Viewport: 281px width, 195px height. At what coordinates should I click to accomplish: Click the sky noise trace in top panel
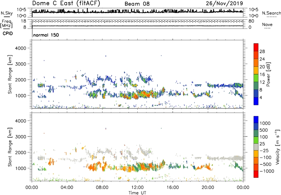click(x=137, y=12)
